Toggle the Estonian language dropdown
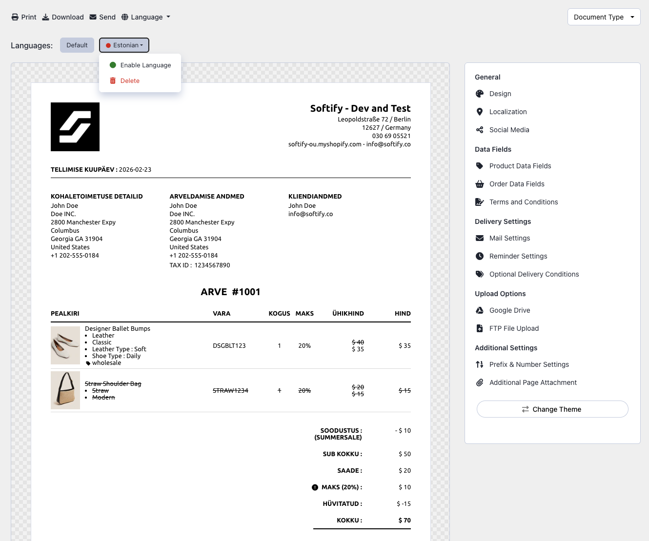 [x=124, y=45]
